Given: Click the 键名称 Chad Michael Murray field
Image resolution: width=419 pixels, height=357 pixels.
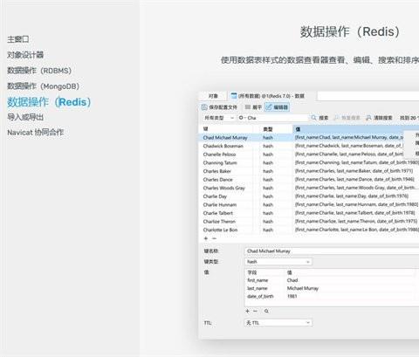Looking at the screenshot, I should pos(332,251).
